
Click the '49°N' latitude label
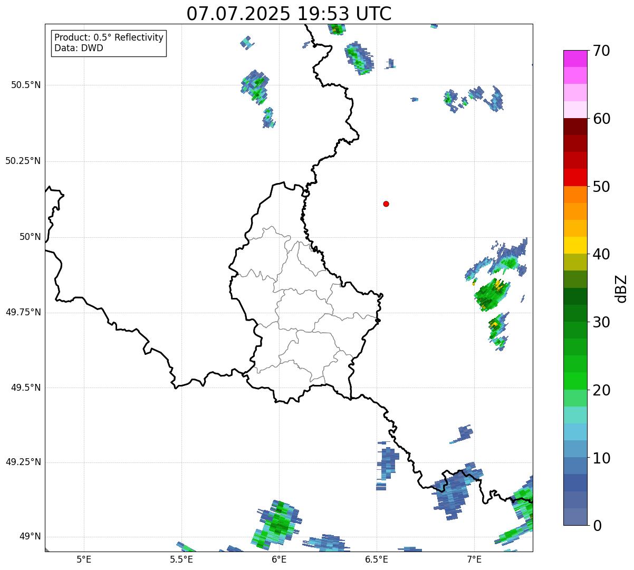[x=30, y=536]
